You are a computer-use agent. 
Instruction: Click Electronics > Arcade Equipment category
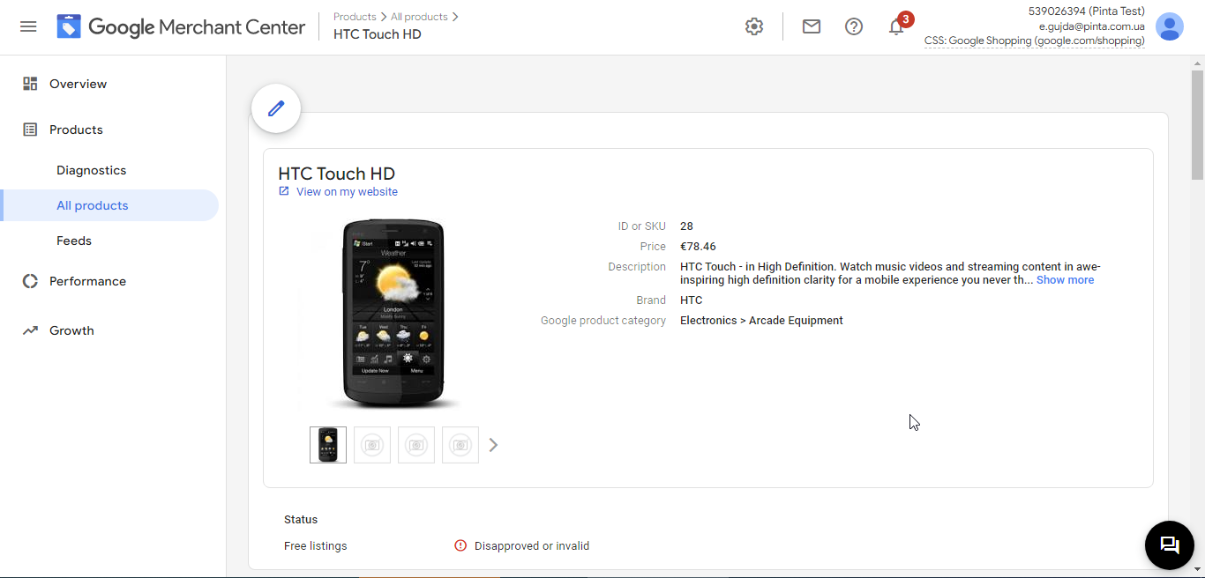(761, 321)
